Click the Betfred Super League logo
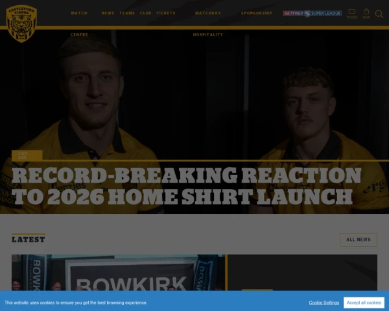The image size is (389, 311). pyautogui.click(x=312, y=13)
